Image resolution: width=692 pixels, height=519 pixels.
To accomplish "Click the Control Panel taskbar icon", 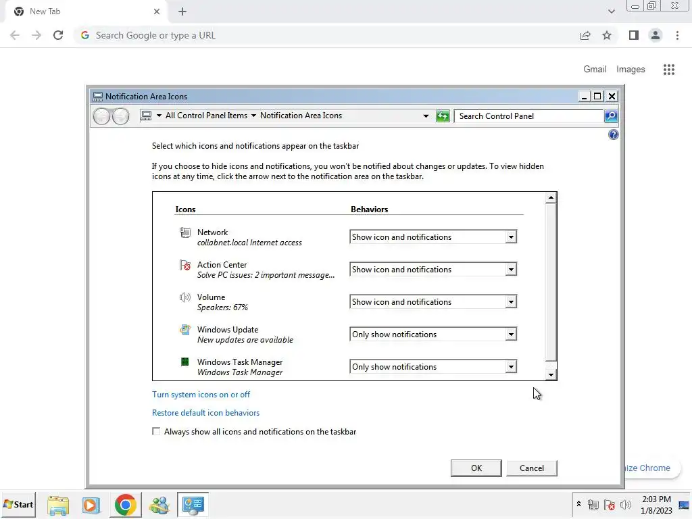I will coord(193,505).
